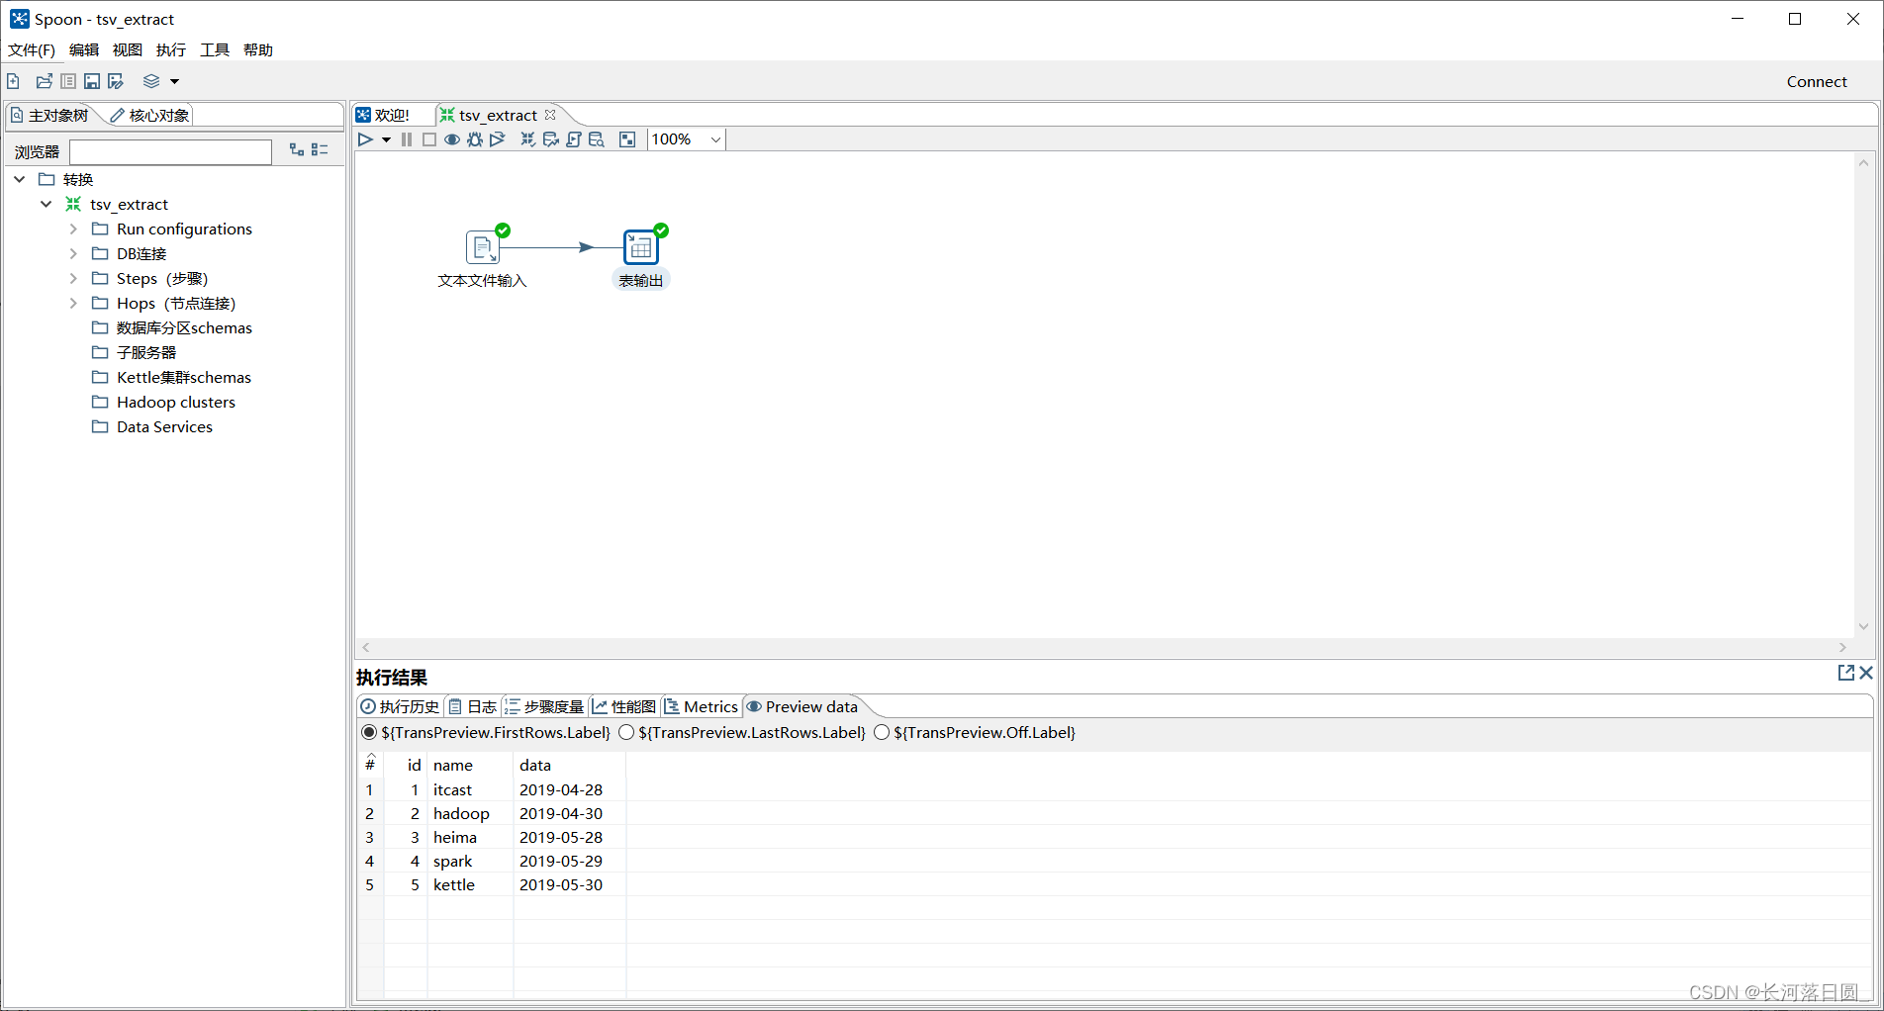Open the perspective dropdown arrow
The image size is (1884, 1011).
click(x=175, y=82)
